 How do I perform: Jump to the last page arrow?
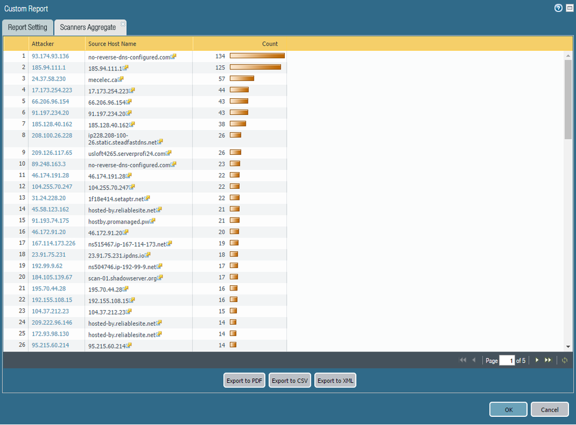548,360
